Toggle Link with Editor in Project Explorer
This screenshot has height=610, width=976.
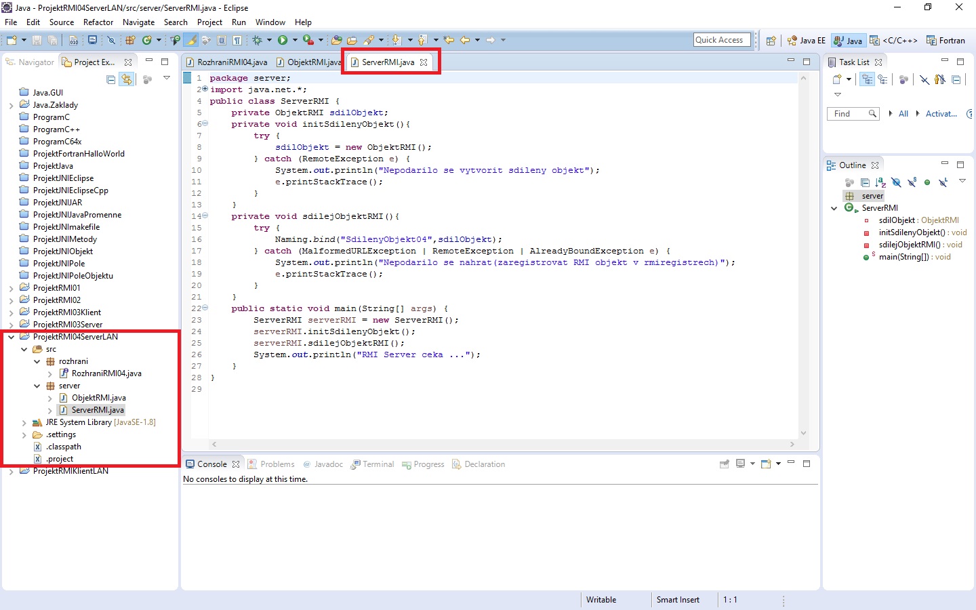tap(127, 79)
